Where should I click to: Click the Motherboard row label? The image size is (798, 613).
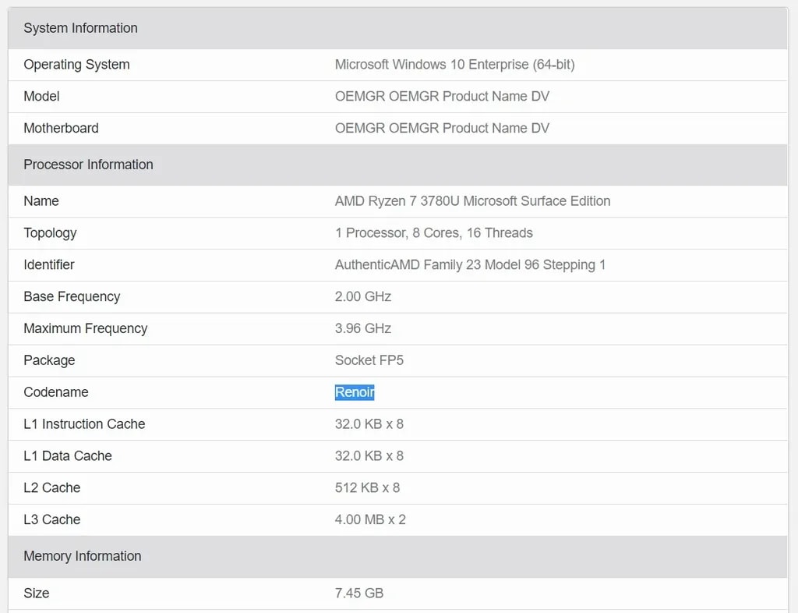coord(61,129)
